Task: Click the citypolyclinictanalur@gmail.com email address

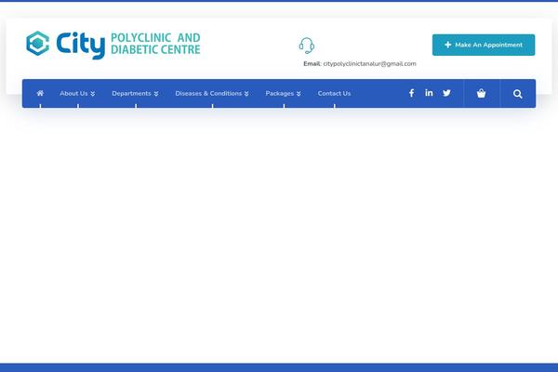Action: [369, 64]
